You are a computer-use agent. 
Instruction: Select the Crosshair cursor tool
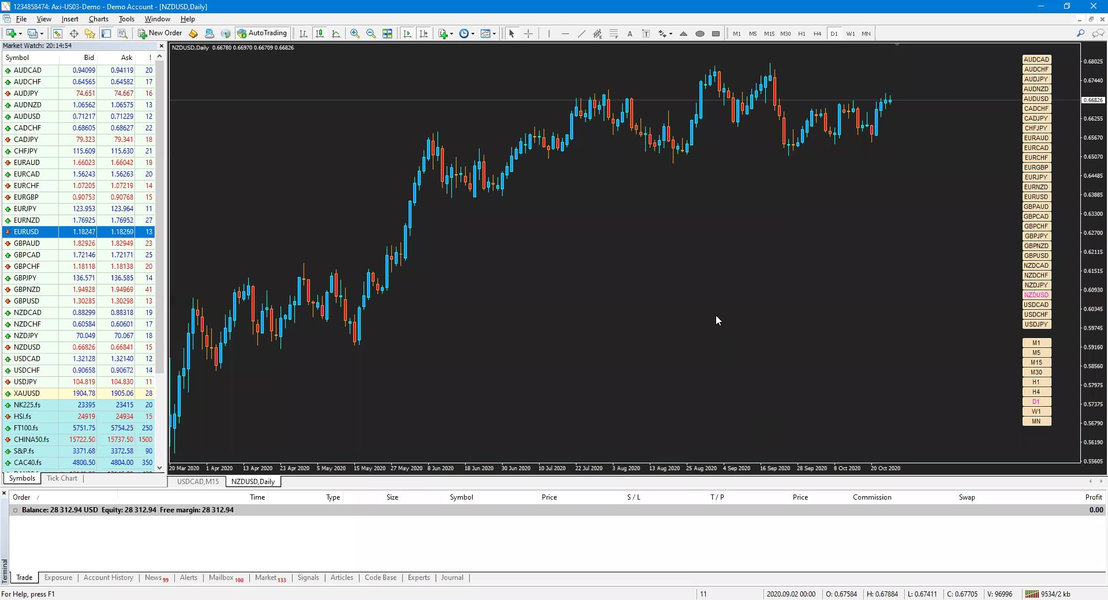coord(528,33)
